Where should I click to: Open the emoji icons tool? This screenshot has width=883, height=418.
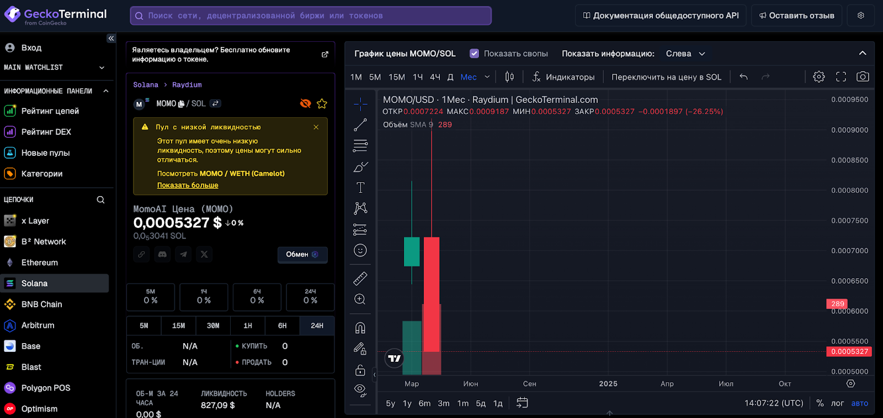point(360,251)
